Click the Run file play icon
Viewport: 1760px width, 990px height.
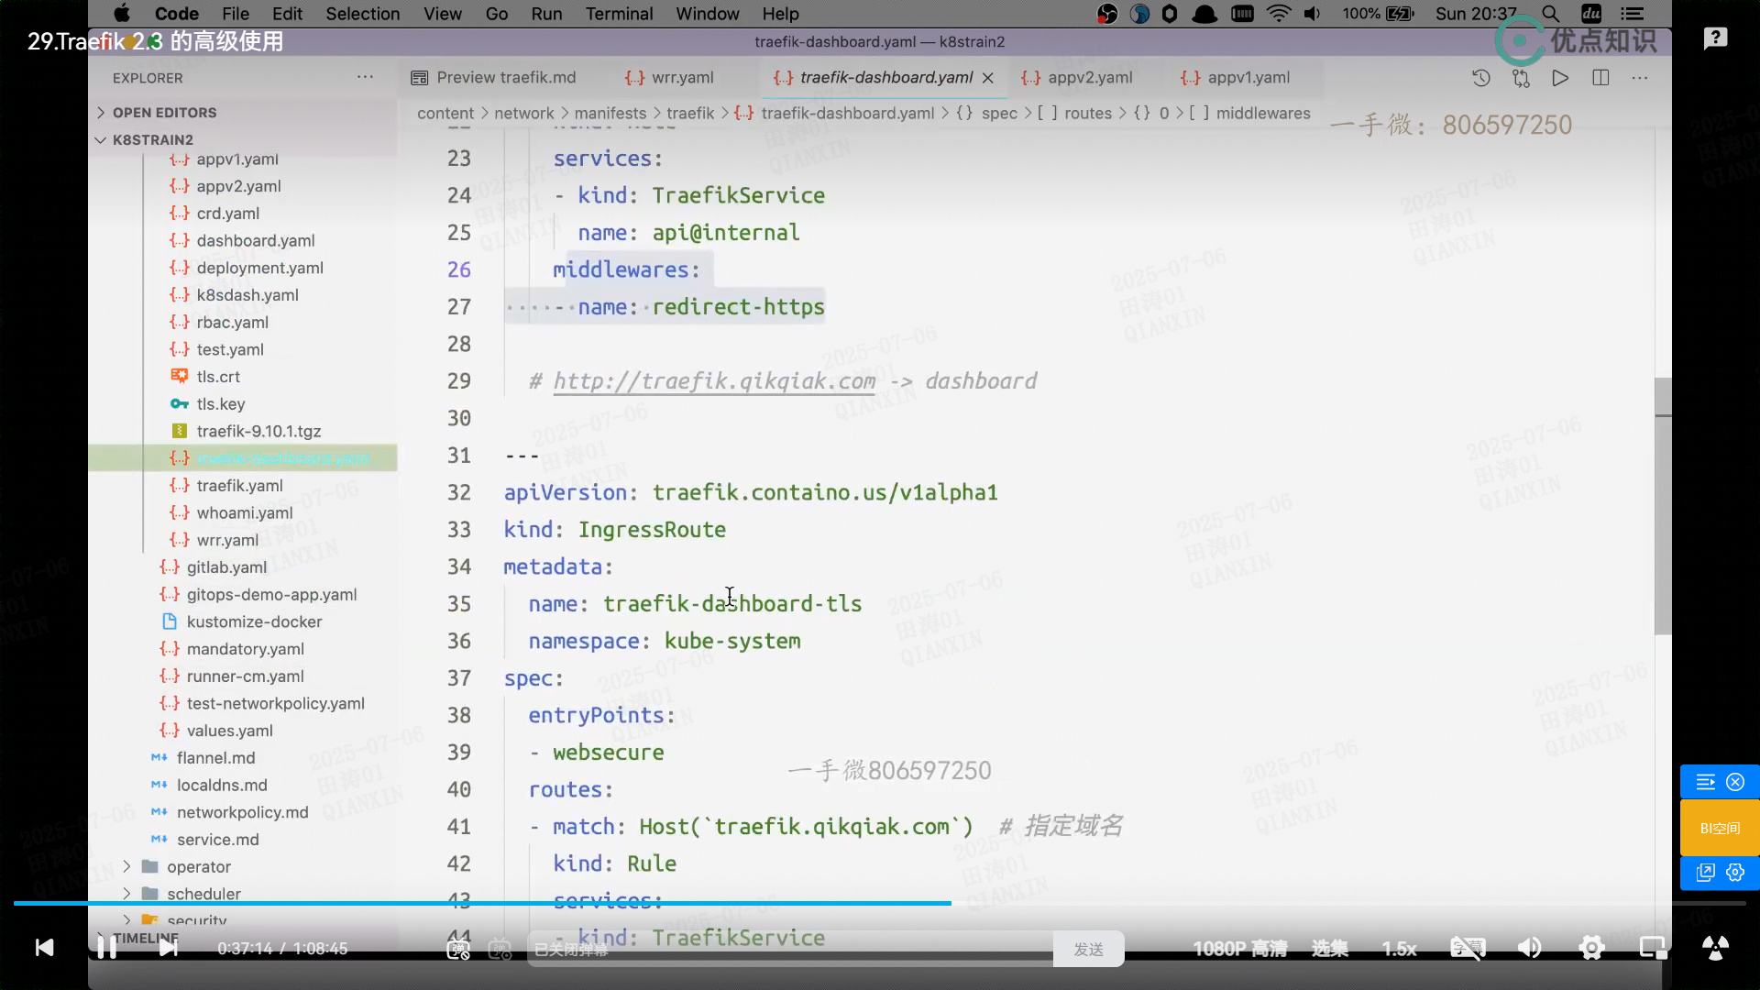tap(1560, 78)
